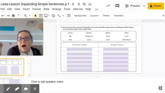Open the Add-ons menu
Screen dimensions: 165x93
pyautogui.click(x=78, y=9)
